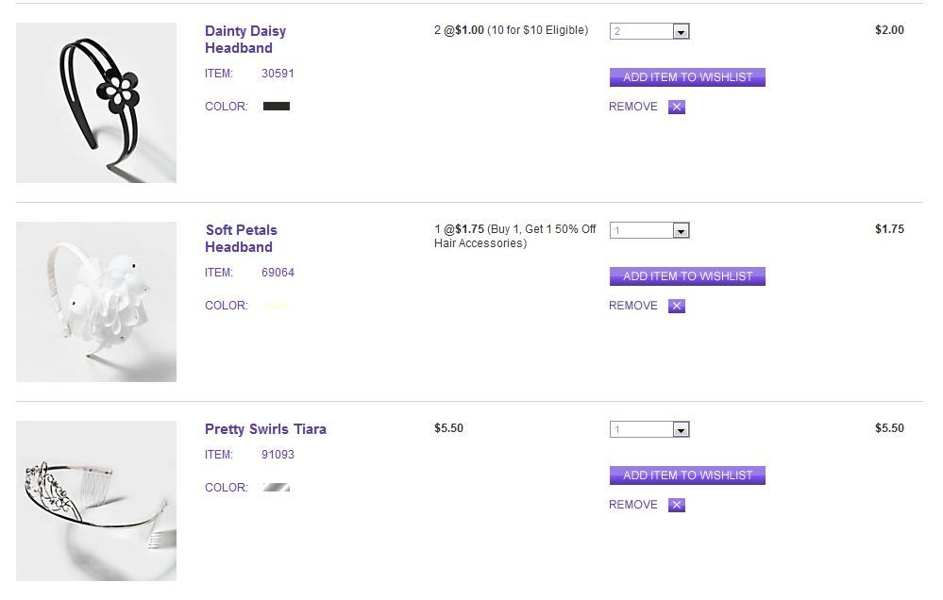
Task: Open the Soft Petals Headband product title link
Action: pyautogui.click(x=241, y=239)
